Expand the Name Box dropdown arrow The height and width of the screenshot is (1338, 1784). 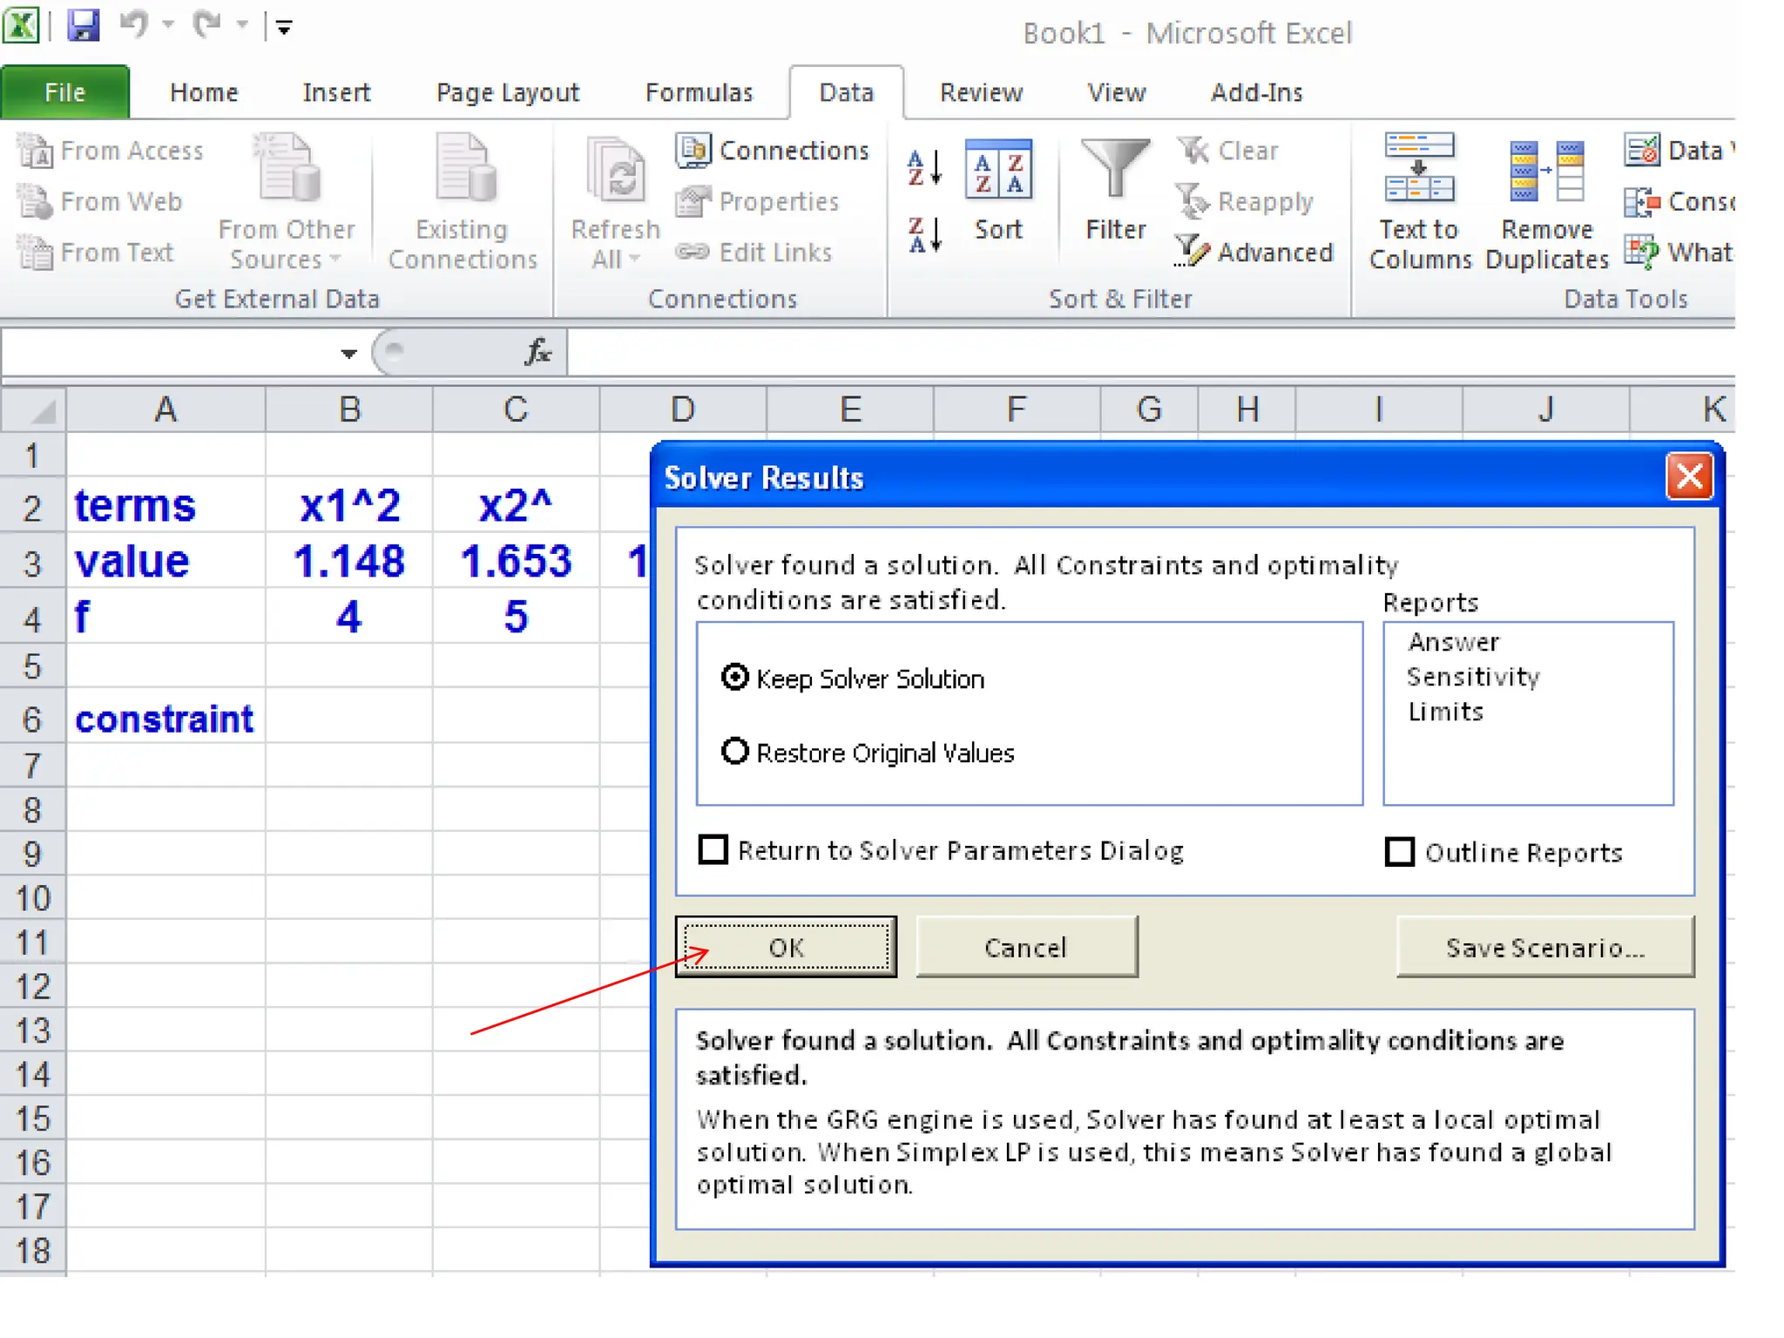click(348, 354)
